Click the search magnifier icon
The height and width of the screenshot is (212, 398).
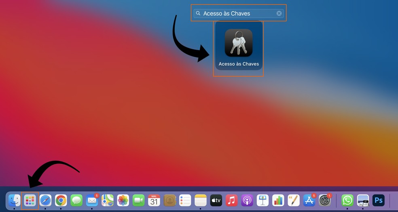pyautogui.click(x=198, y=13)
